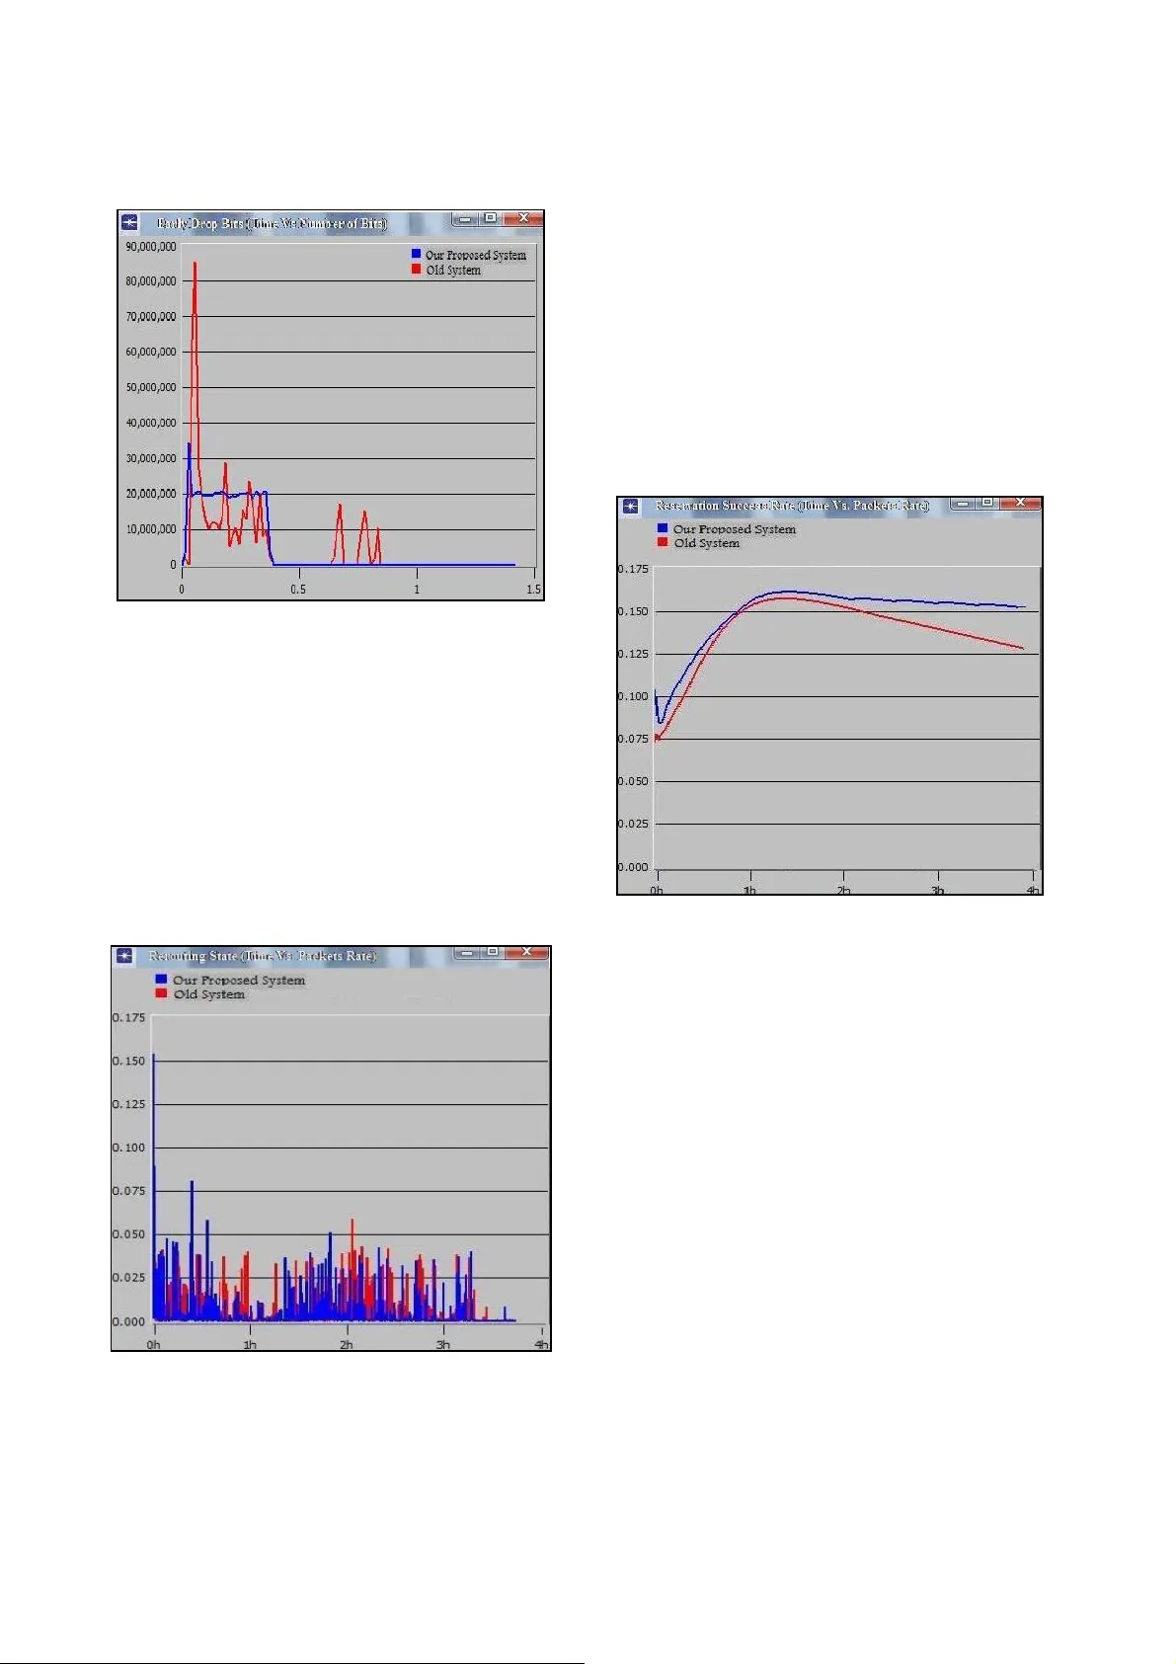The height and width of the screenshot is (1664, 1176).
Task: Maximize the Rerouting State graph window
Action: tap(492, 952)
